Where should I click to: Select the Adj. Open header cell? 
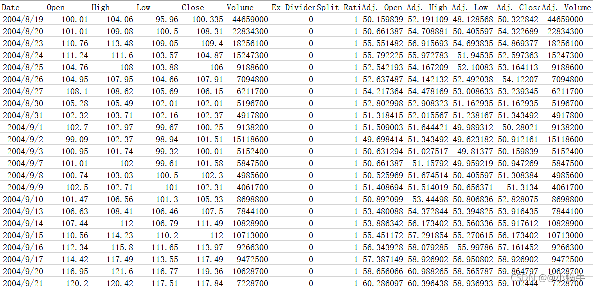pyautogui.click(x=383, y=7)
